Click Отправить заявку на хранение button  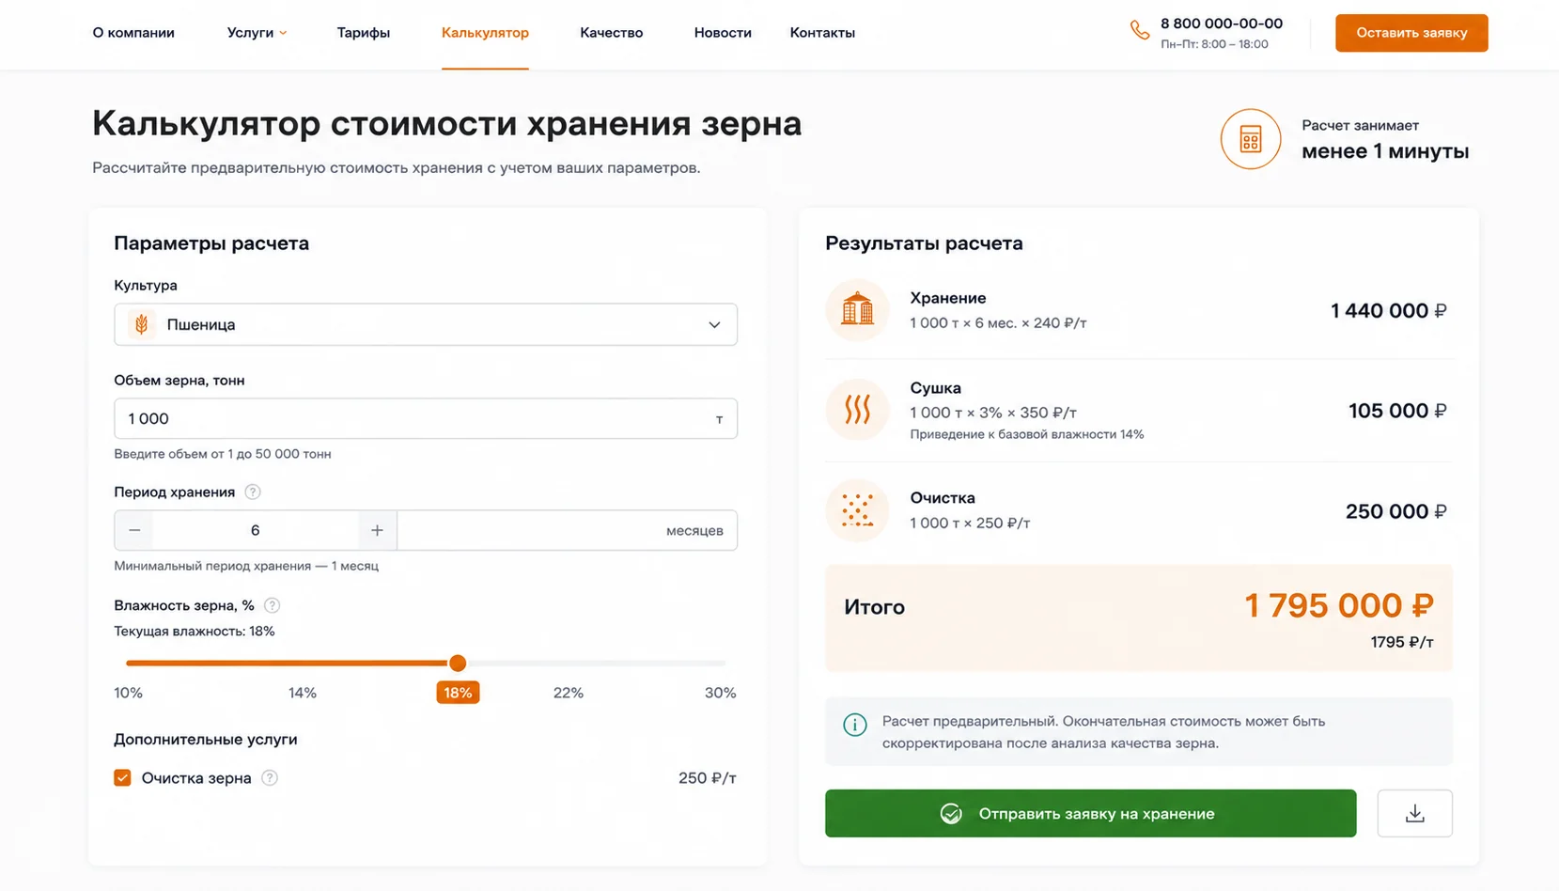tap(1090, 813)
